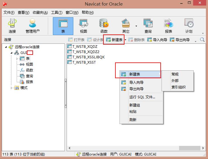Choose 导入向导 in context menu

pos(141,83)
